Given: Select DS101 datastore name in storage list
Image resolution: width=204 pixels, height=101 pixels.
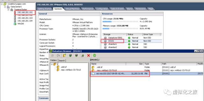Looking at the screenshot, I should [x=111, y=41].
